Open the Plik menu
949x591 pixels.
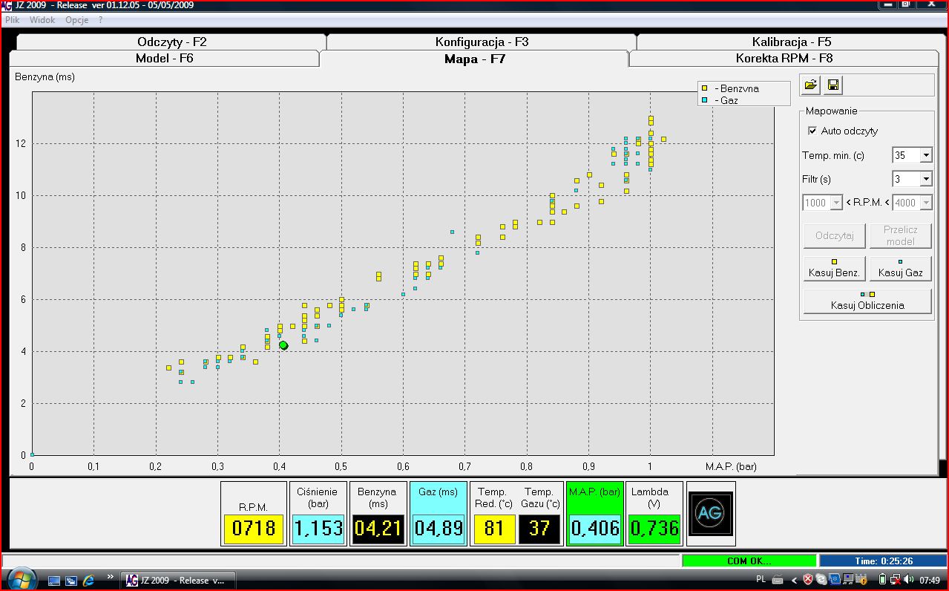pos(13,20)
